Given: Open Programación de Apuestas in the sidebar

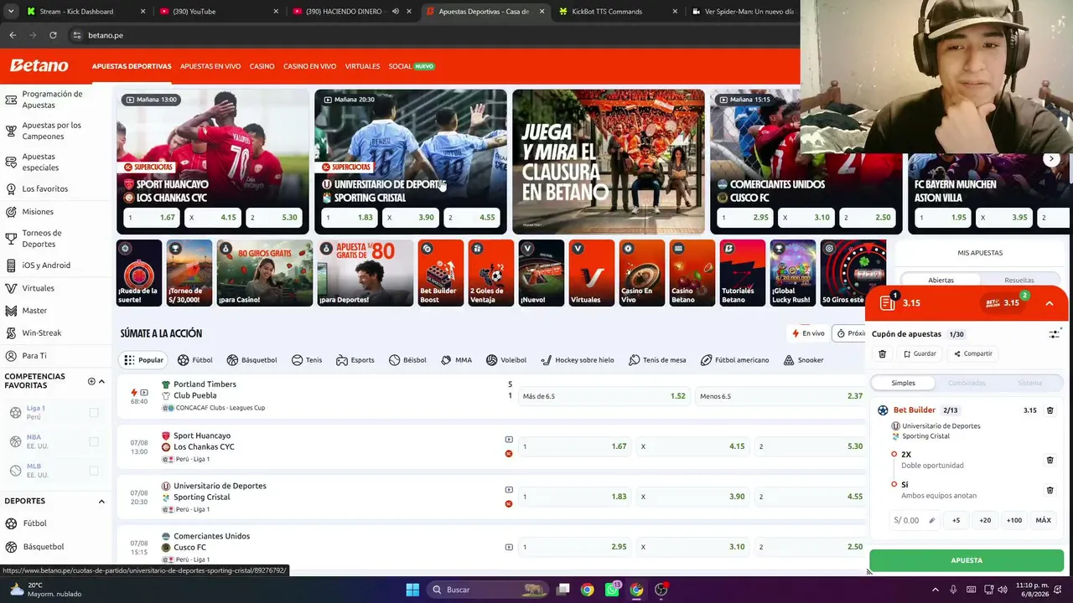Looking at the screenshot, I should point(52,100).
